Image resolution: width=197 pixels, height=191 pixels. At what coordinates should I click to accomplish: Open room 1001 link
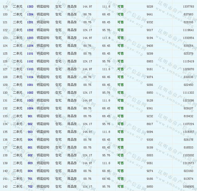point(30,85)
